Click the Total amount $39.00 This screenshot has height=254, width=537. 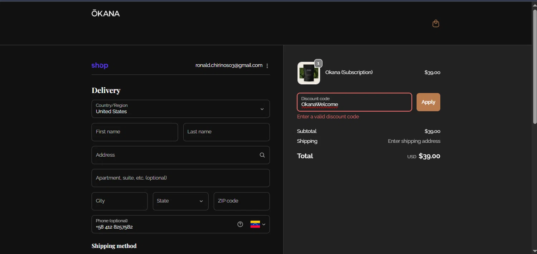click(429, 156)
